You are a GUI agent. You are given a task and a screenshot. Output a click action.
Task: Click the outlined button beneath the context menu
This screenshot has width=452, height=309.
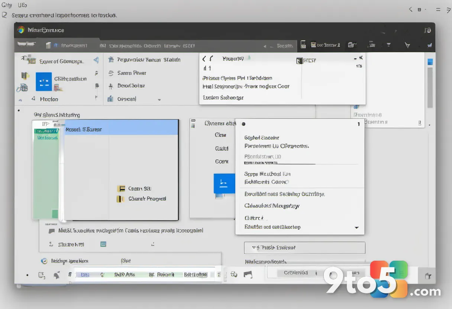click(x=304, y=248)
